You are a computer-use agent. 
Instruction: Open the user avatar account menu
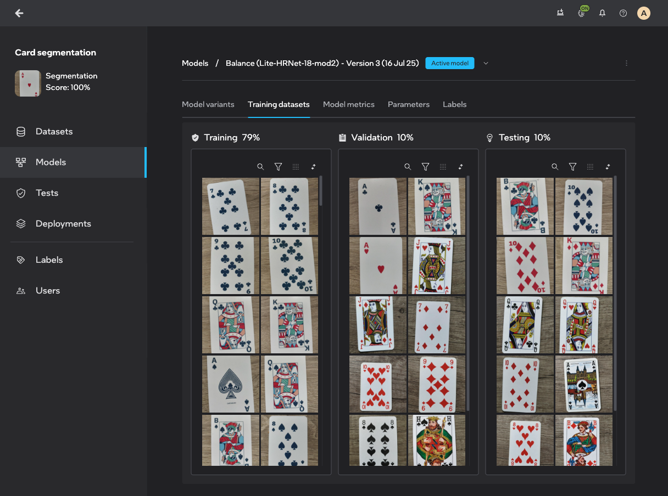tap(644, 13)
